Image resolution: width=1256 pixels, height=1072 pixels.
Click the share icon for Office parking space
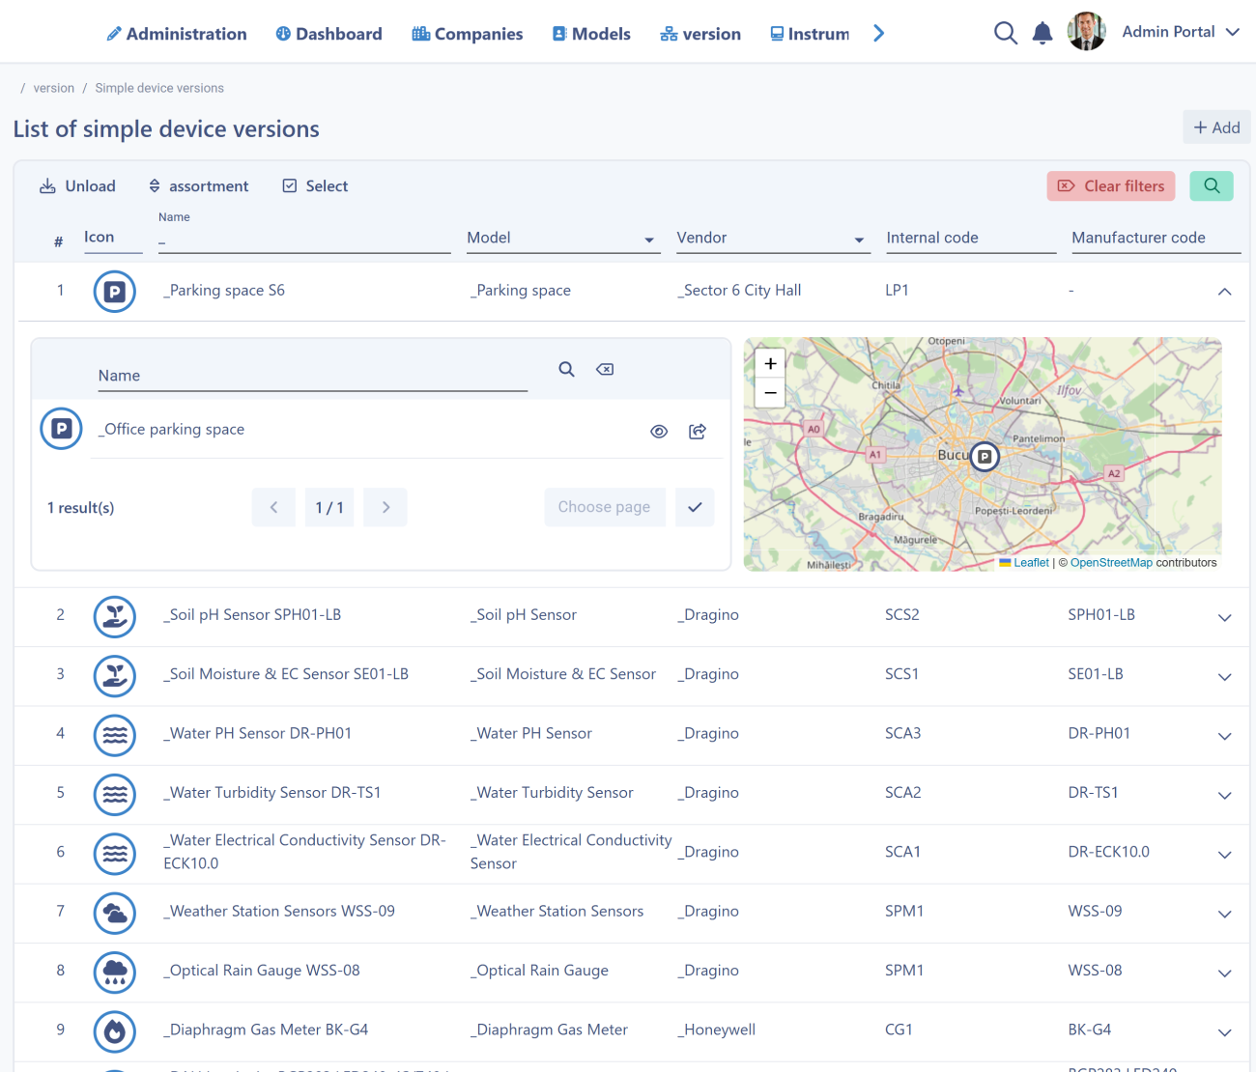[x=698, y=432]
